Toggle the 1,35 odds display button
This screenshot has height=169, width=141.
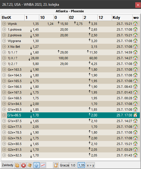click(81, 165)
